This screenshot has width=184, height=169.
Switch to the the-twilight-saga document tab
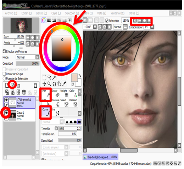(100, 157)
